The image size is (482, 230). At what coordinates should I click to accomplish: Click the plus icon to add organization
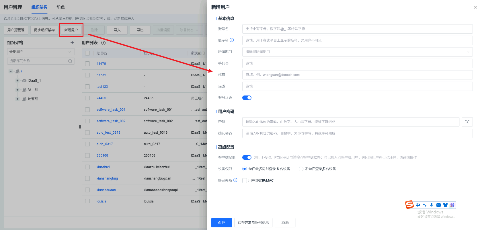(72, 42)
